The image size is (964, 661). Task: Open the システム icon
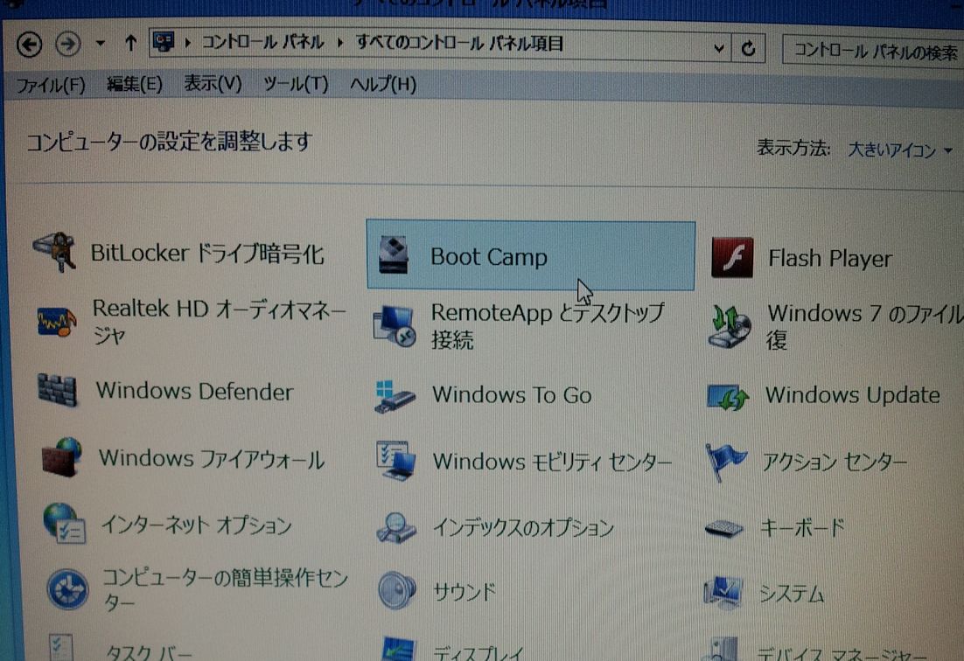[x=723, y=593]
